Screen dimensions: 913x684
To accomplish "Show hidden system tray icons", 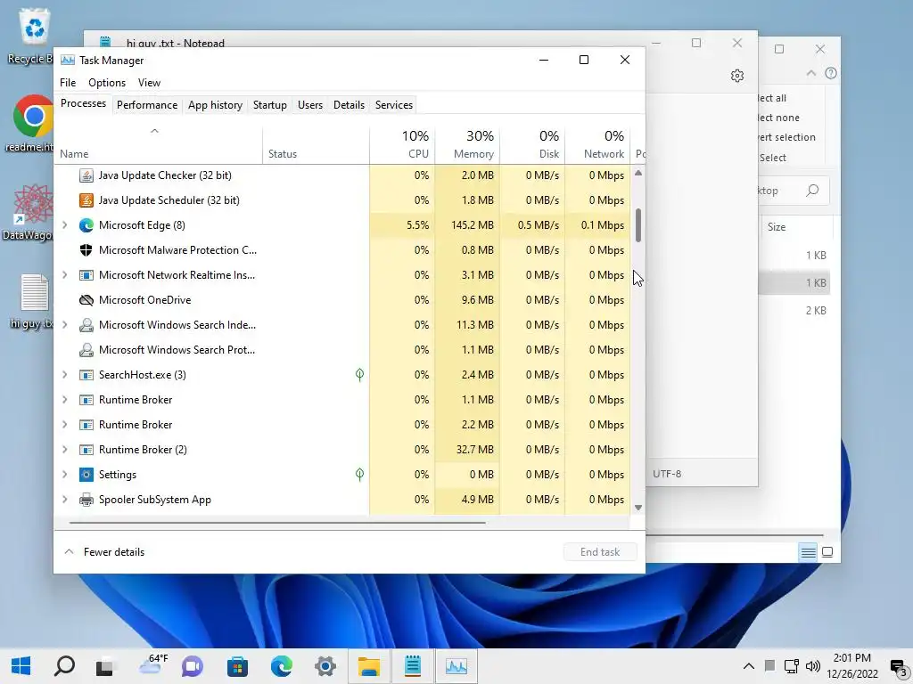I will [x=749, y=666].
